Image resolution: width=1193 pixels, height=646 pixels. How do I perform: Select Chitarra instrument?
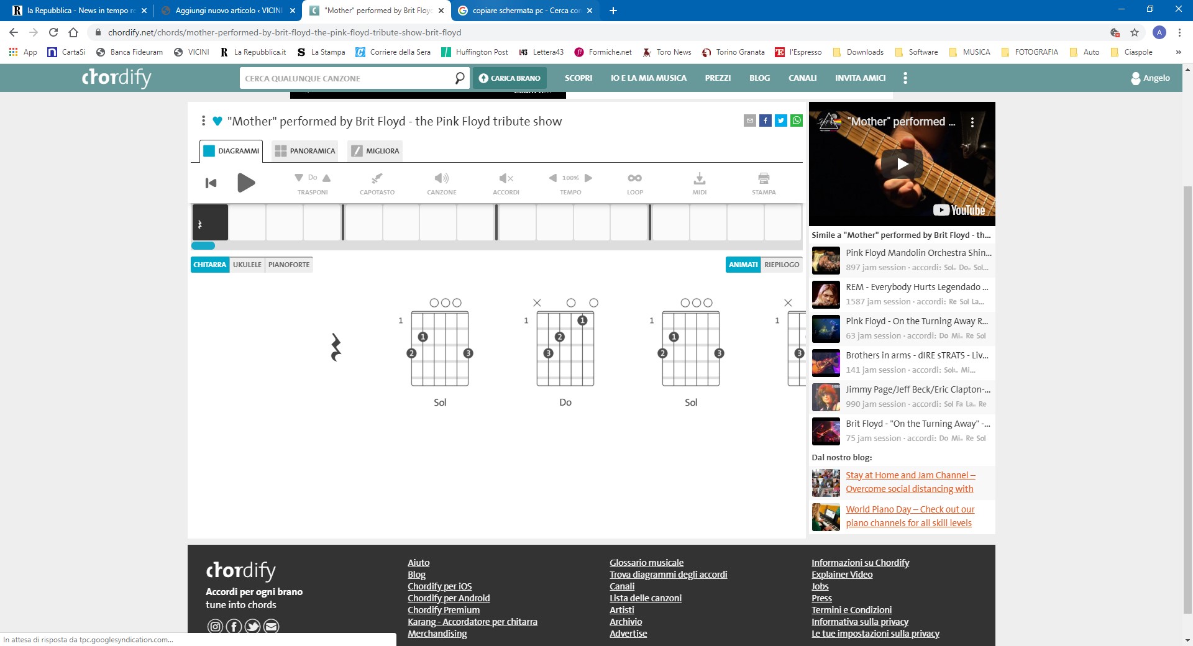click(x=210, y=265)
